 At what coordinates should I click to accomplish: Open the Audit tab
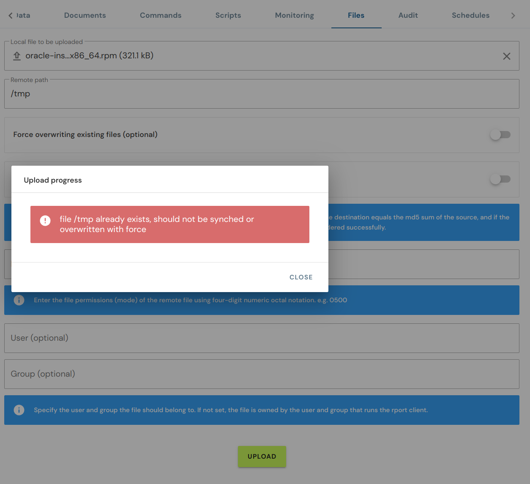pos(408,15)
